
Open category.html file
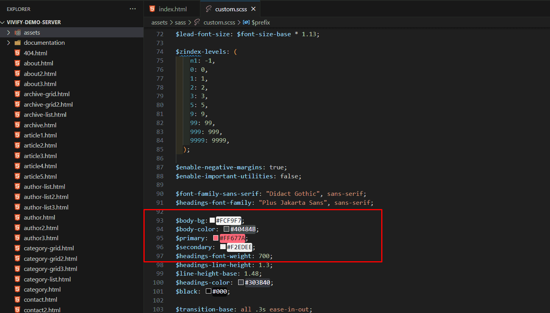pyautogui.click(x=42, y=289)
